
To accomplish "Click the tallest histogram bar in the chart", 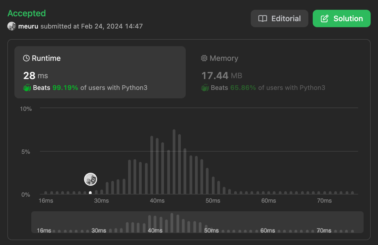I will coord(174,162).
